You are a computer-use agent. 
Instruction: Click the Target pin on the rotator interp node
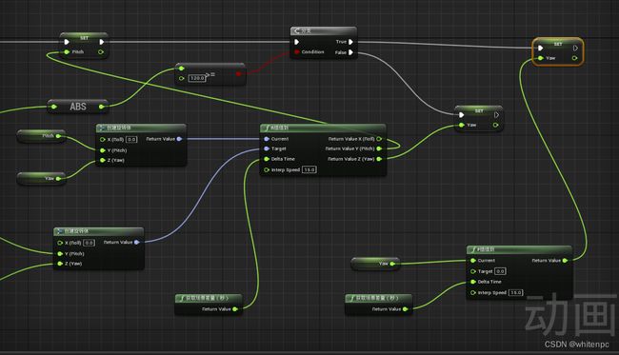pos(267,148)
